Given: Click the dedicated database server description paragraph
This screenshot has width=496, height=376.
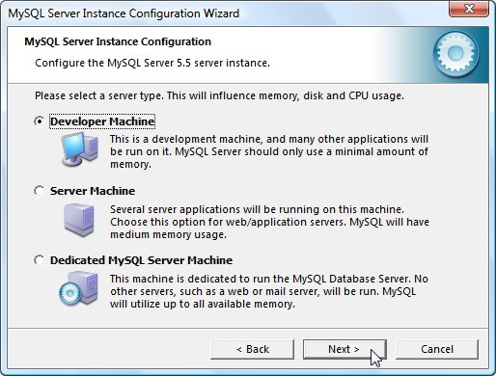Looking at the screenshot, I should click(269, 291).
